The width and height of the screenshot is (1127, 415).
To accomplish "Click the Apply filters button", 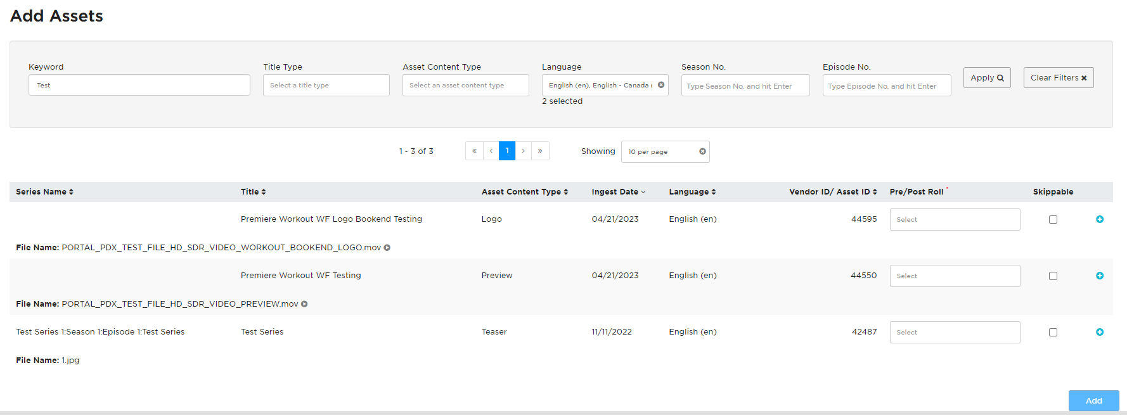I will click(x=987, y=77).
